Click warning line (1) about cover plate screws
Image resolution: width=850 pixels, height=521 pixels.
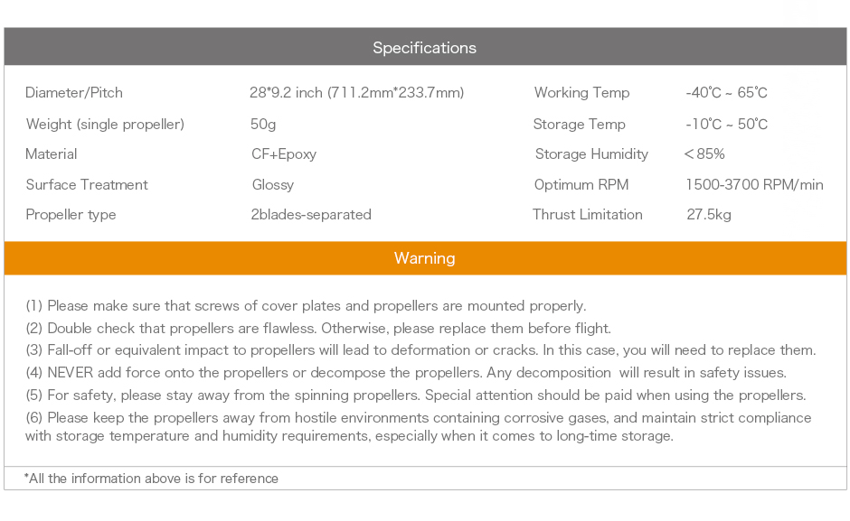pyautogui.click(x=306, y=306)
